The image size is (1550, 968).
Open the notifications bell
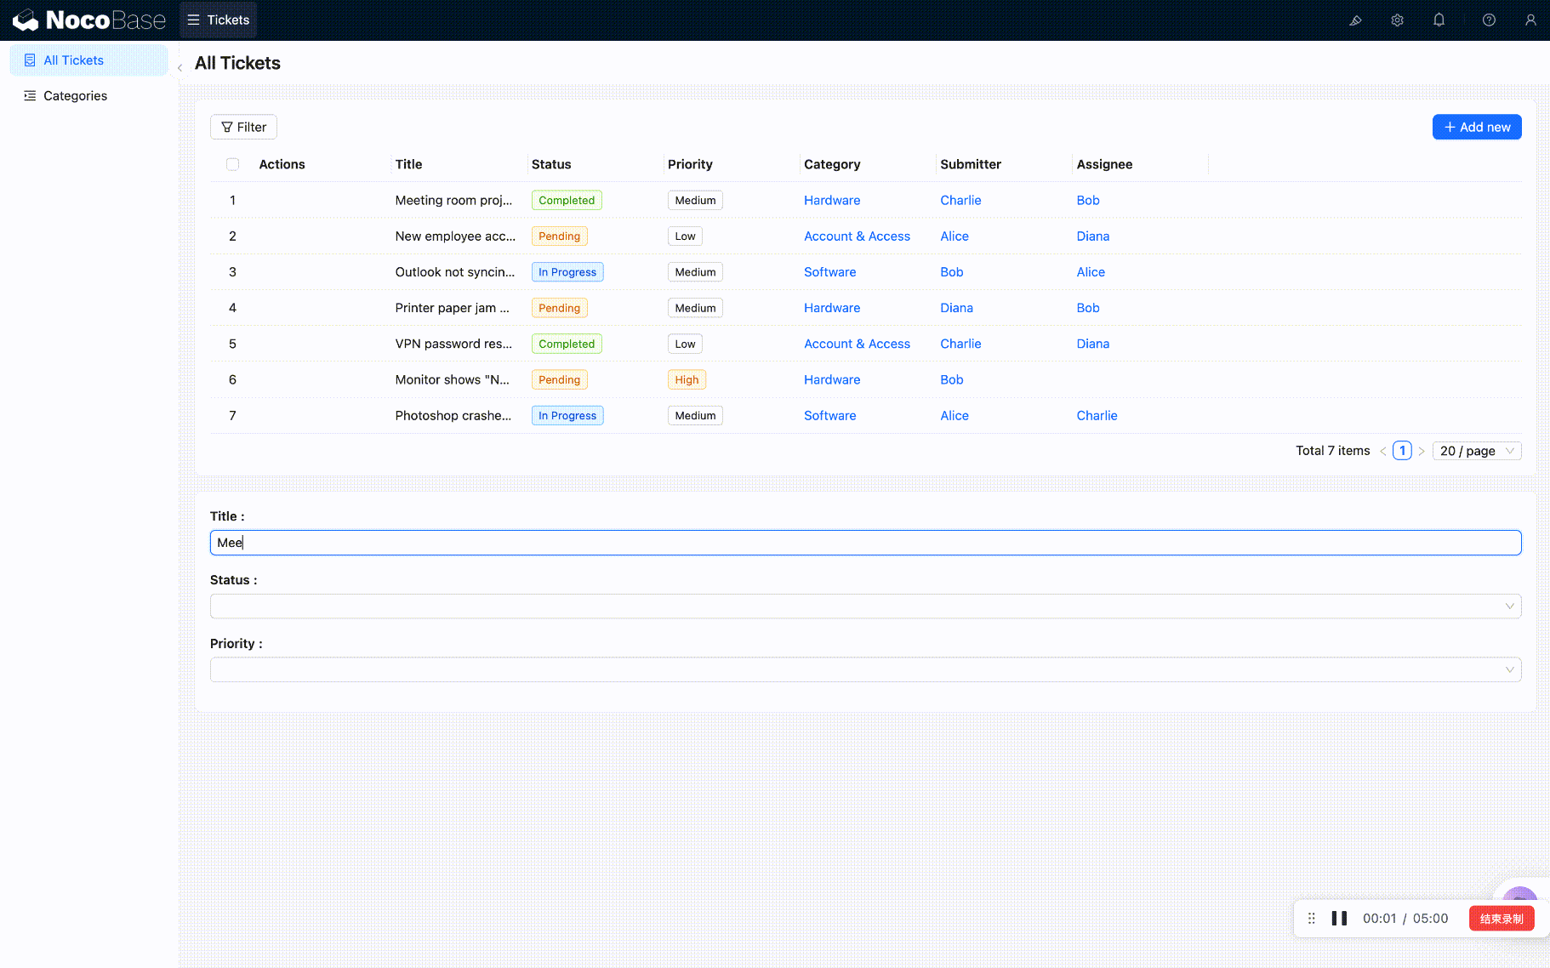(1439, 20)
